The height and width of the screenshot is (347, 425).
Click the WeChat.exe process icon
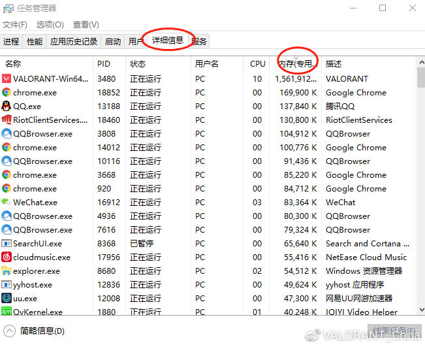pyautogui.click(x=7, y=202)
